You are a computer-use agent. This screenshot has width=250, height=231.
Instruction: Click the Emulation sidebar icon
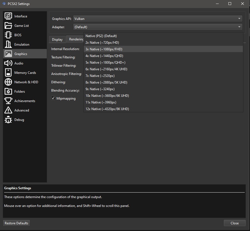pos(8,44)
